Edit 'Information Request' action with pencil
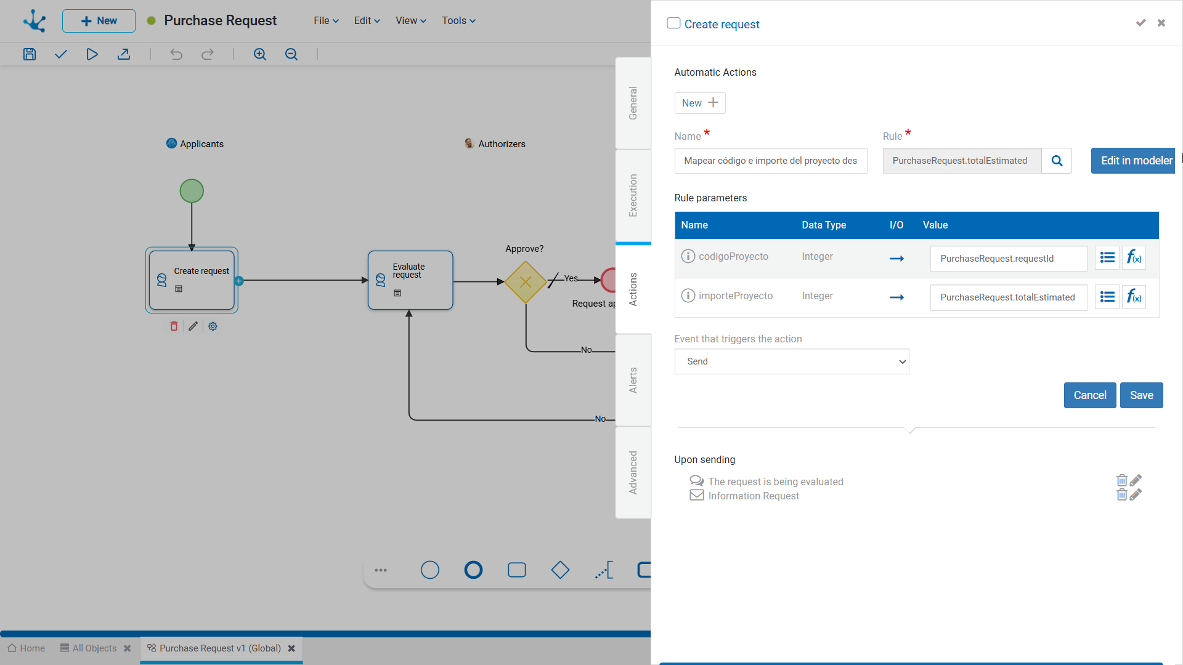 (1136, 494)
